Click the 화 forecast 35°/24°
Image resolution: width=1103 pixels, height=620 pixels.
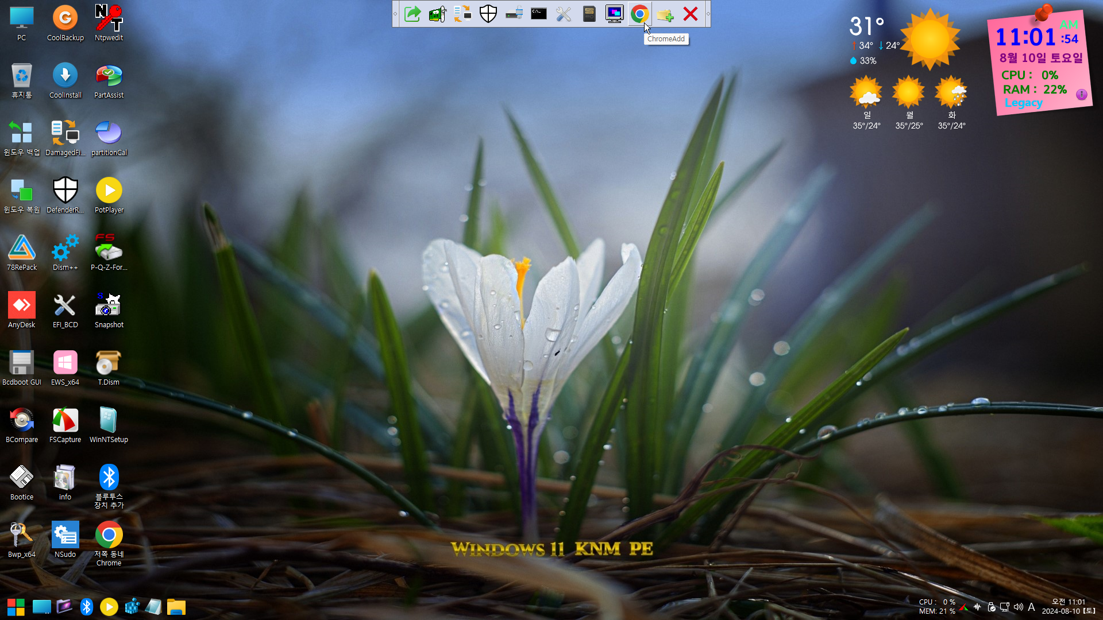951,103
